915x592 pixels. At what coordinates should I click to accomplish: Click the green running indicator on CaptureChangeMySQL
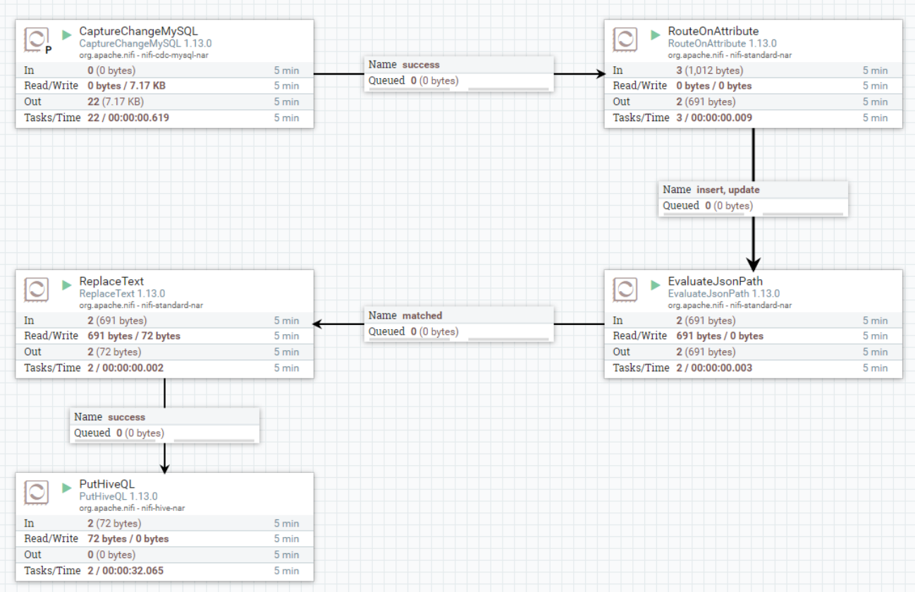(x=67, y=34)
